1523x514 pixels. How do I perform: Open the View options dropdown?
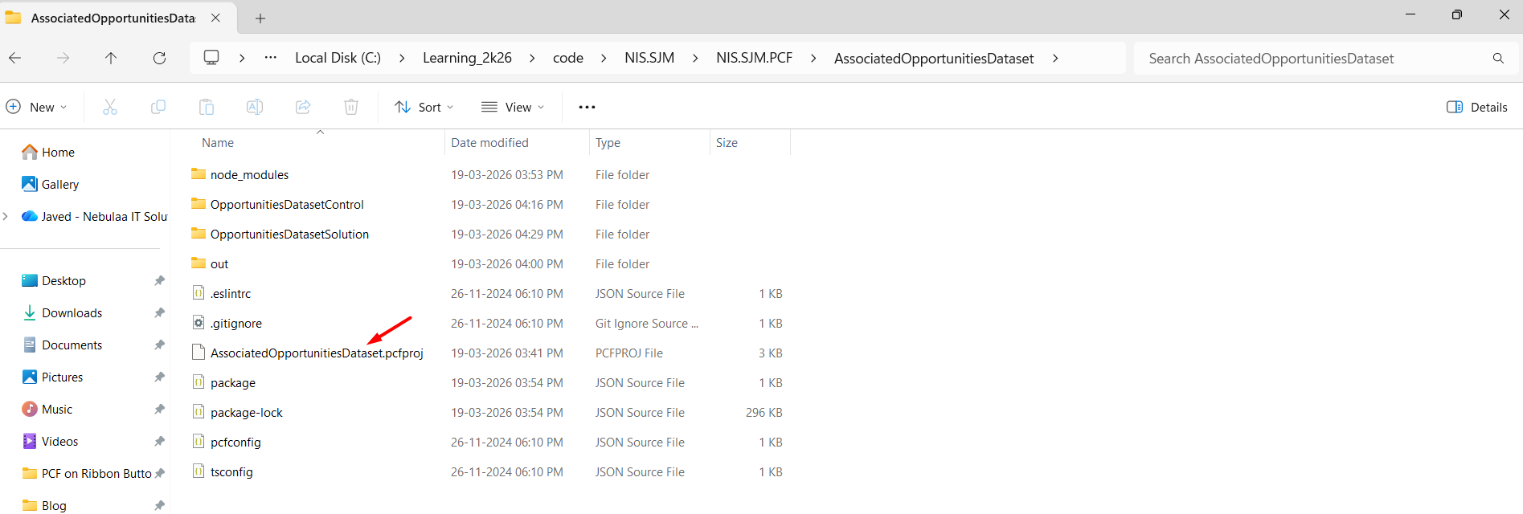click(513, 107)
